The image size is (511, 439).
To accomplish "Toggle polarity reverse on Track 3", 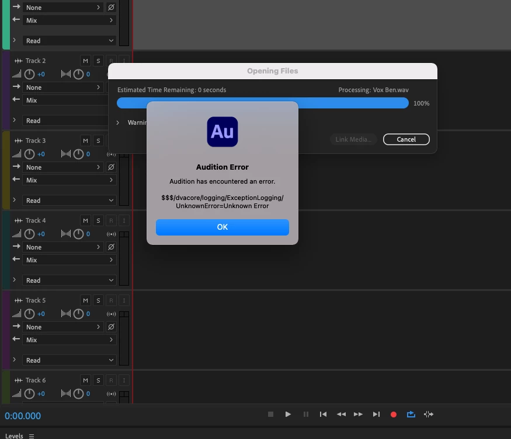I will coord(111,167).
